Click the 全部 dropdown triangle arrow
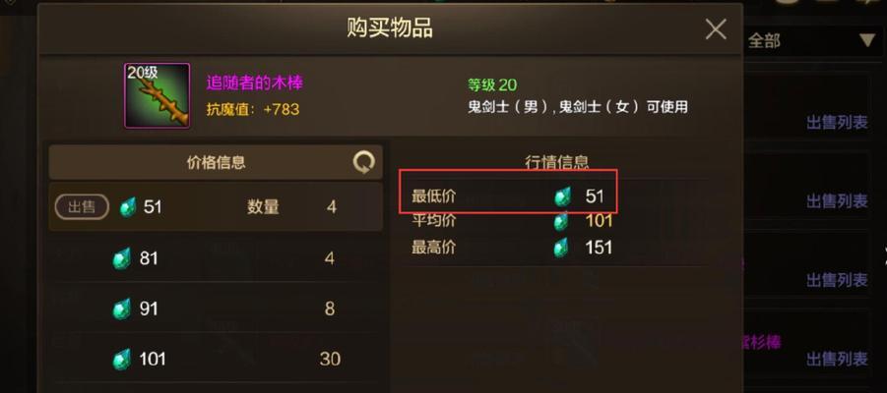The width and height of the screenshot is (887, 393). [867, 40]
